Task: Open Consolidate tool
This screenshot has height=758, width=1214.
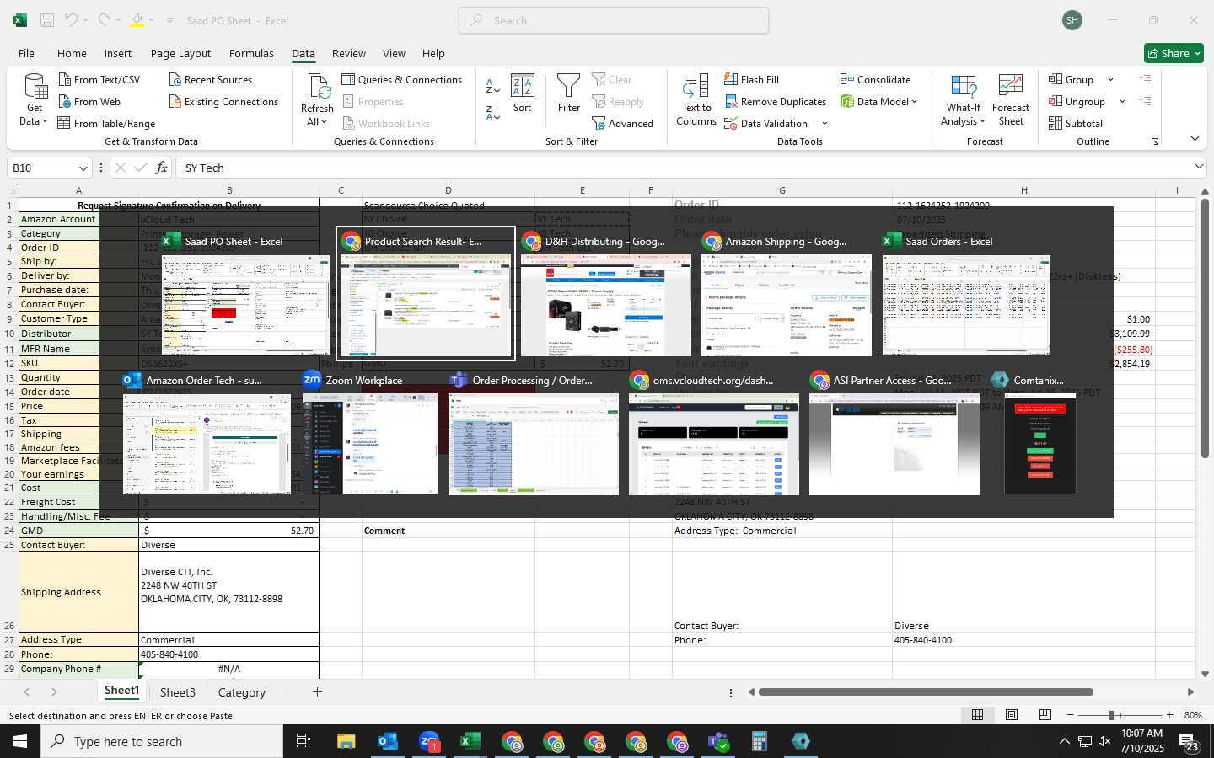Action: pos(875,79)
